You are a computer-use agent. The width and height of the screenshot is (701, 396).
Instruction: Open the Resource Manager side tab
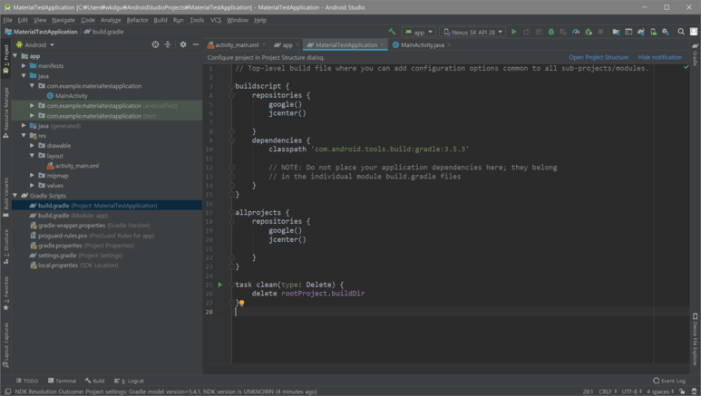pos(5,111)
